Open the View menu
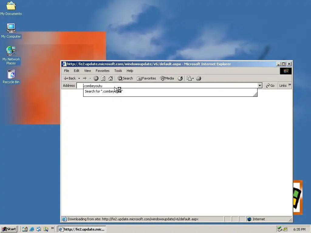The image size is (311, 233). click(87, 71)
